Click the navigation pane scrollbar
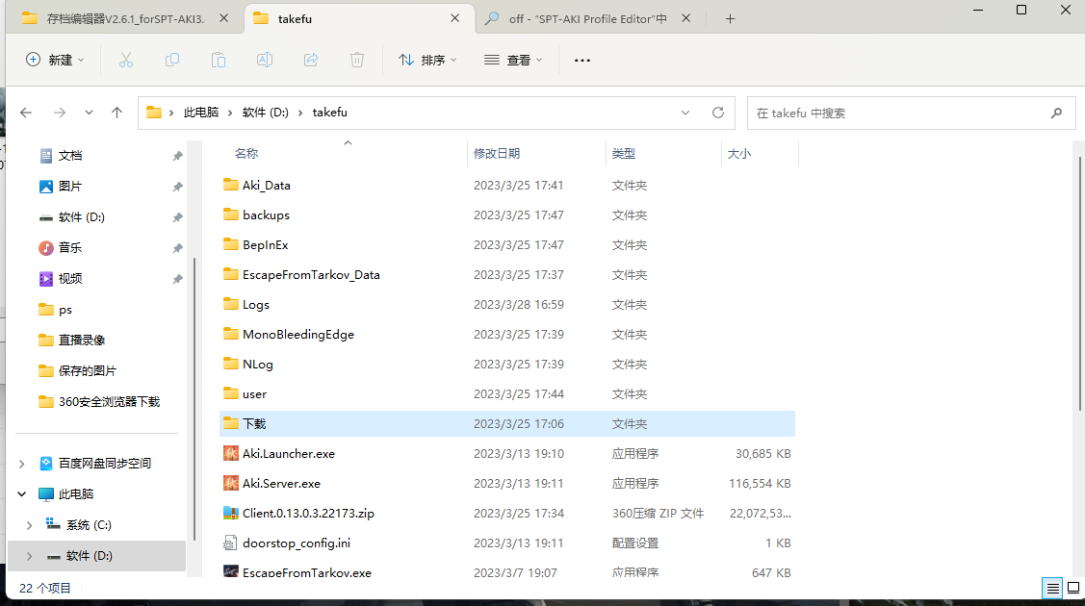Image resolution: width=1085 pixels, height=606 pixels. [x=194, y=397]
